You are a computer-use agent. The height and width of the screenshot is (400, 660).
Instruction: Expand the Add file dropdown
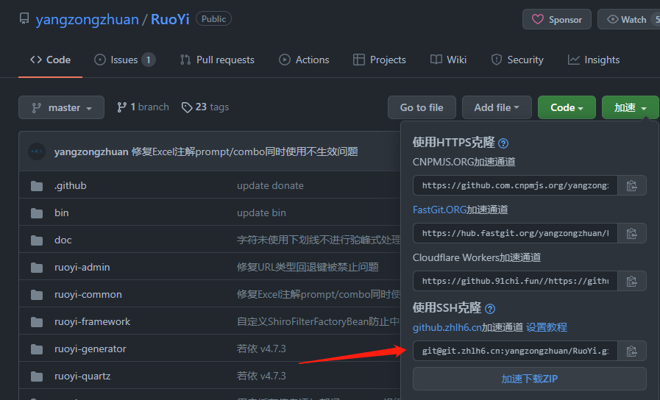[497, 107]
